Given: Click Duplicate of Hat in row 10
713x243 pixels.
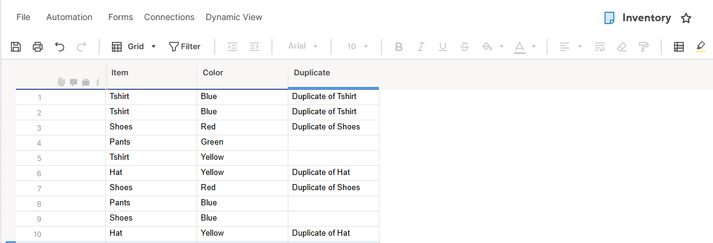Looking at the screenshot, I should pyautogui.click(x=333, y=233).
